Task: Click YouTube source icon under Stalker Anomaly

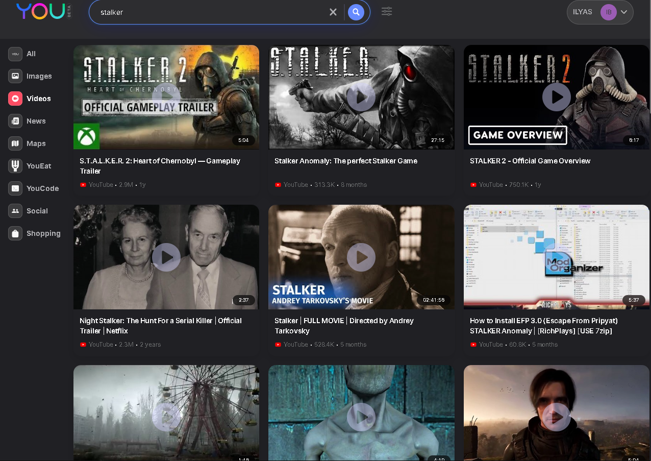Action: pos(278,185)
